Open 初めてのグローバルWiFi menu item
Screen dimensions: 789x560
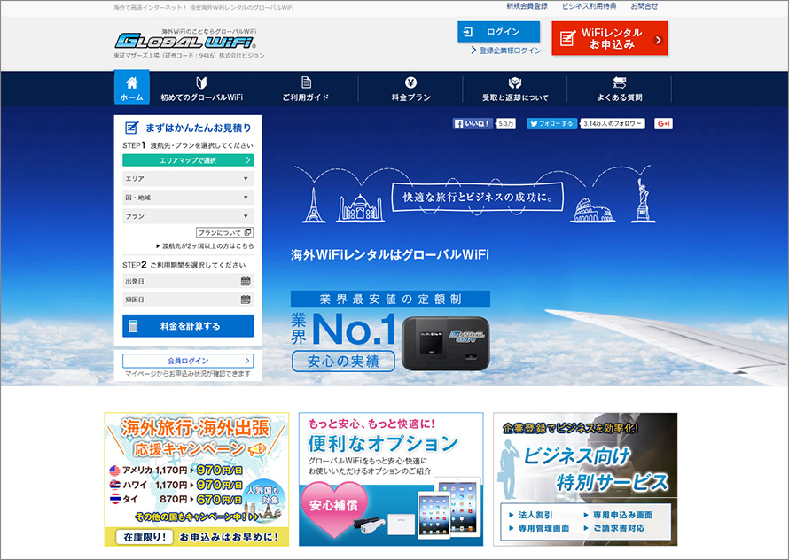[201, 89]
